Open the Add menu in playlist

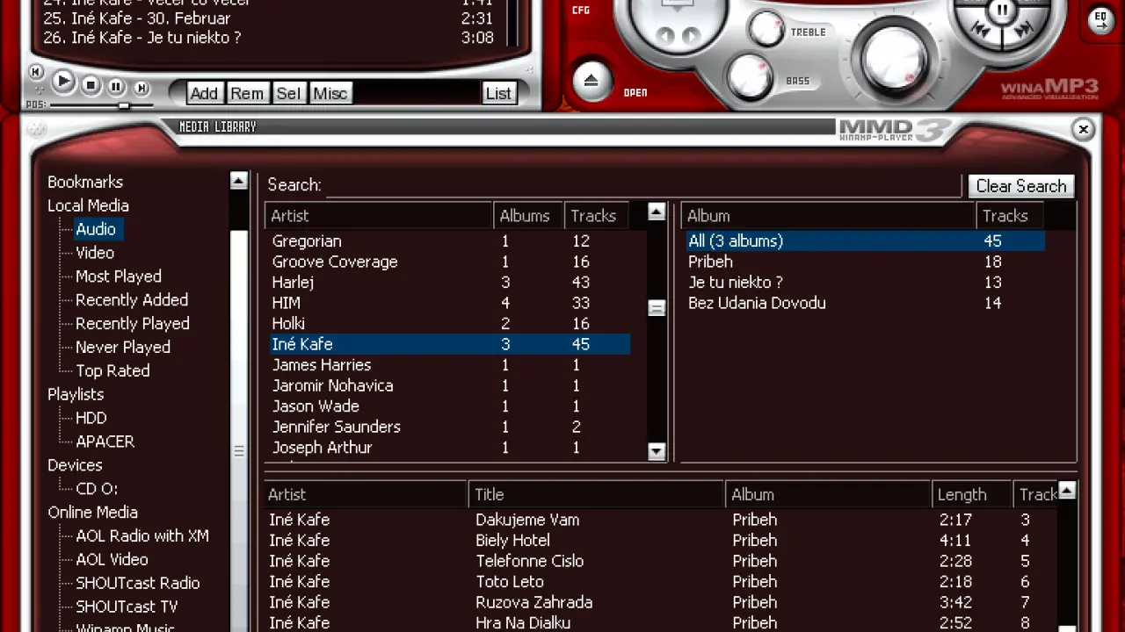pos(203,93)
